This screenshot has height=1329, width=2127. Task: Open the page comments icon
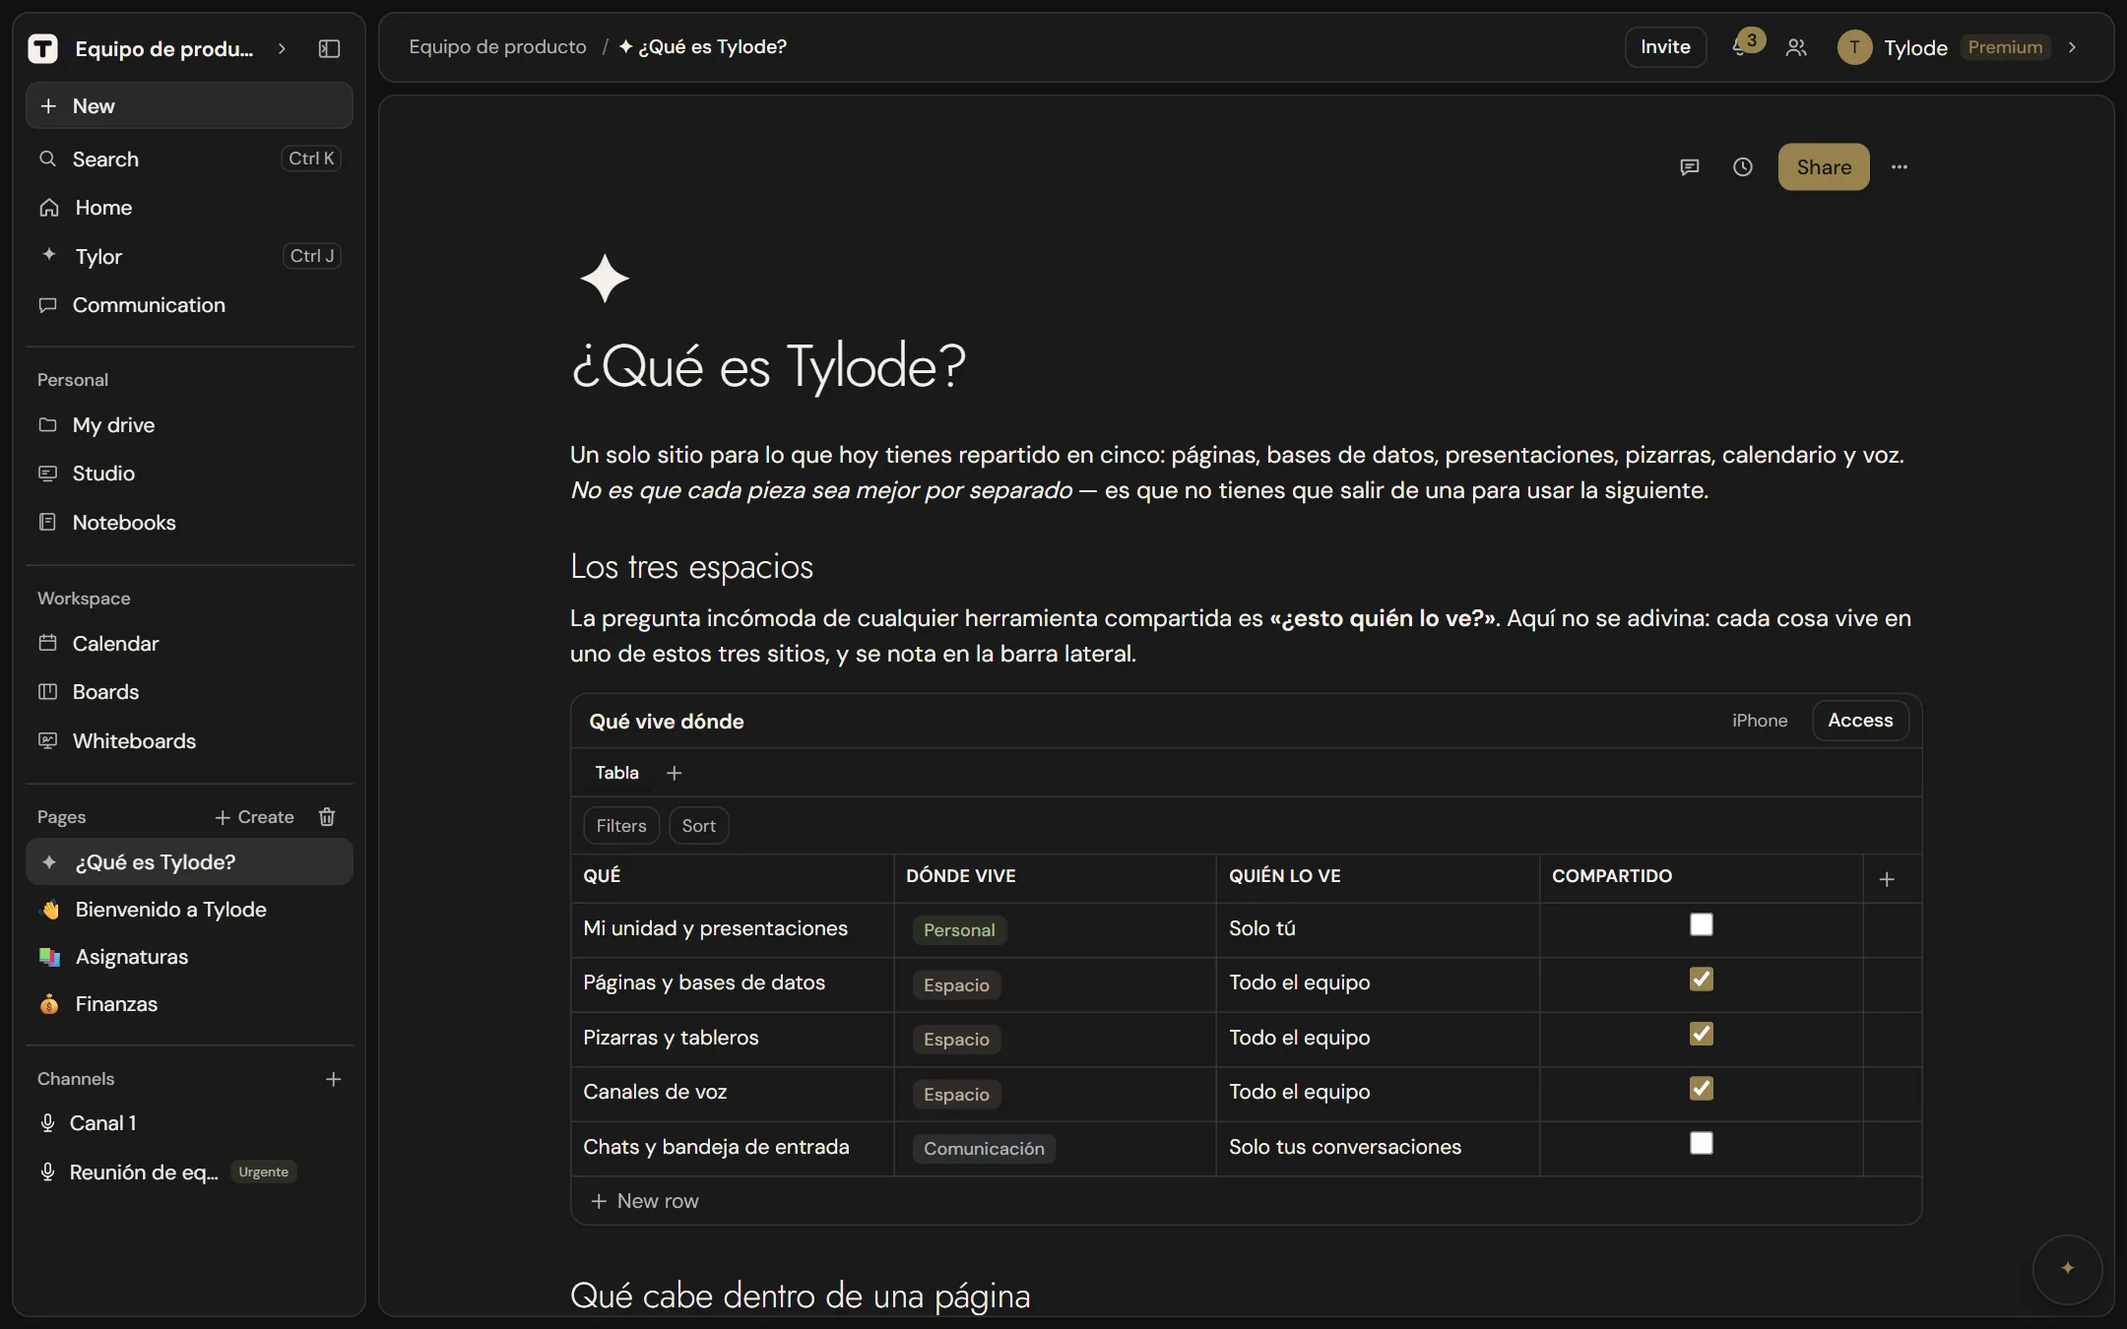pos(1690,167)
